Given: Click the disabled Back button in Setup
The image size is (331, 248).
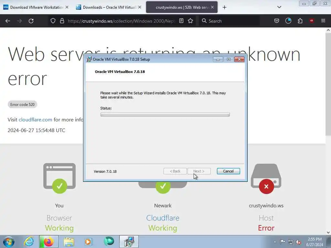Looking at the screenshot, I should (x=175, y=171).
